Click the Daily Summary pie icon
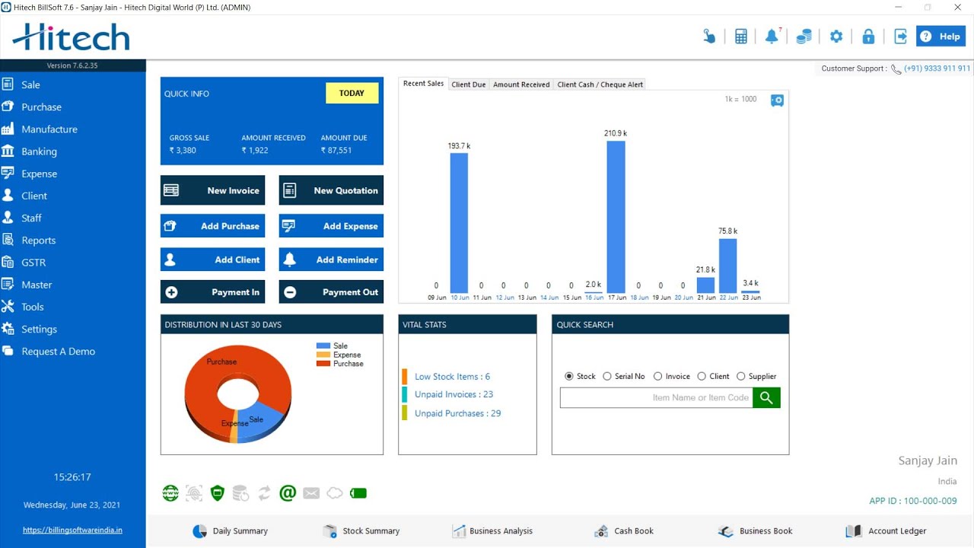The image size is (974, 548). coord(199,531)
